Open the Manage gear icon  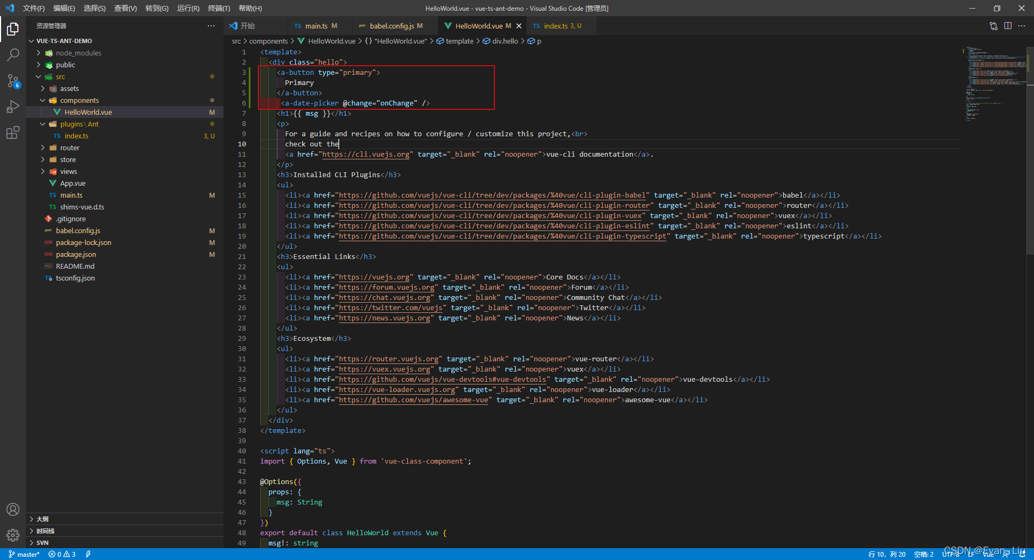point(13,535)
